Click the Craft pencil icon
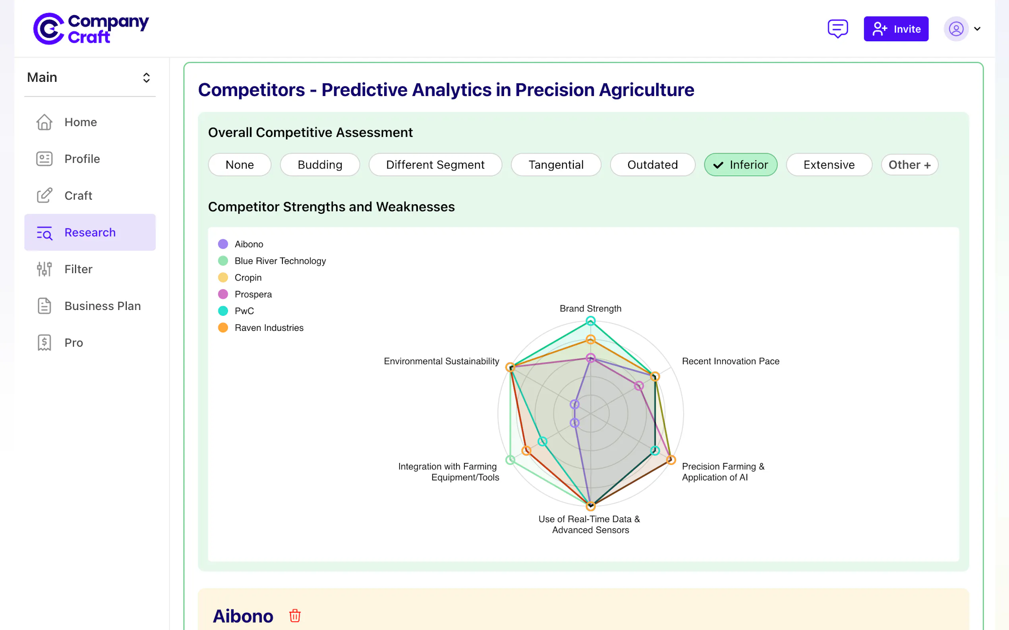 (x=44, y=196)
